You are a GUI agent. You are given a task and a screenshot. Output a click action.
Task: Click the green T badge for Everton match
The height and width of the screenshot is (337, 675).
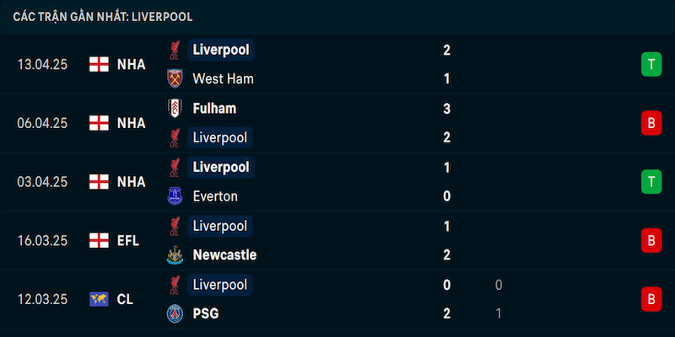[651, 182]
